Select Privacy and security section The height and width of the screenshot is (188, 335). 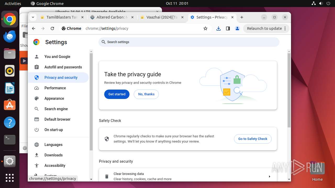(x=58, y=78)
